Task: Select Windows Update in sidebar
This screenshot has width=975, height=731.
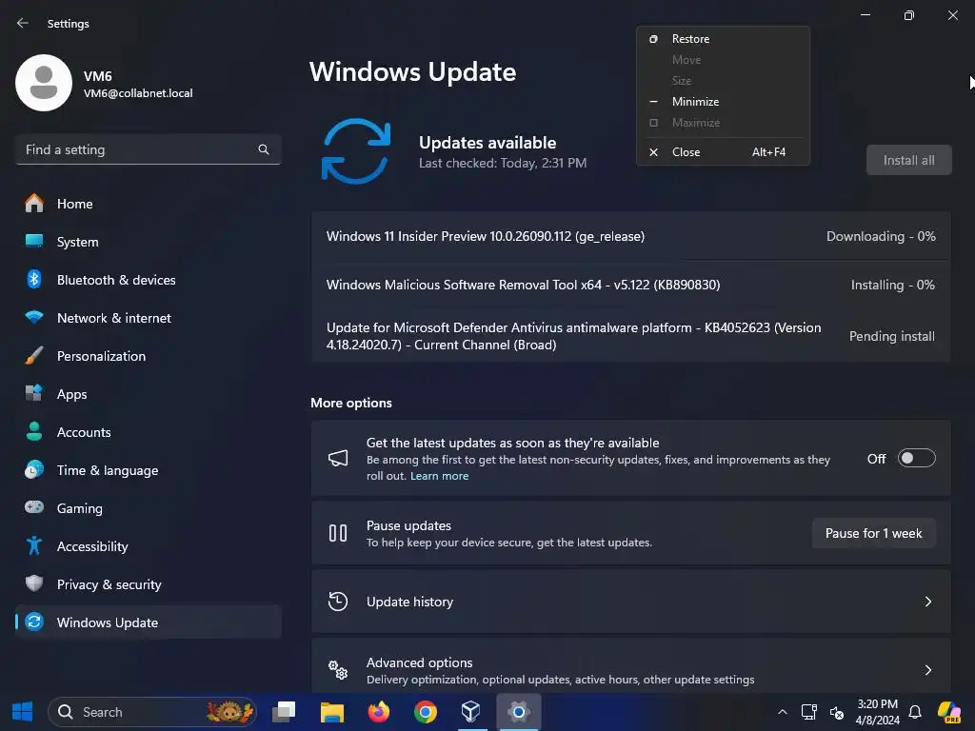Action: click(x=148, y=622)
